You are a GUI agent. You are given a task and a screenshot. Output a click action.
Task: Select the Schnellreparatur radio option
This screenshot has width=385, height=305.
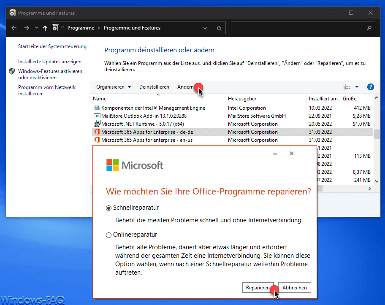[x=108, y=208]
